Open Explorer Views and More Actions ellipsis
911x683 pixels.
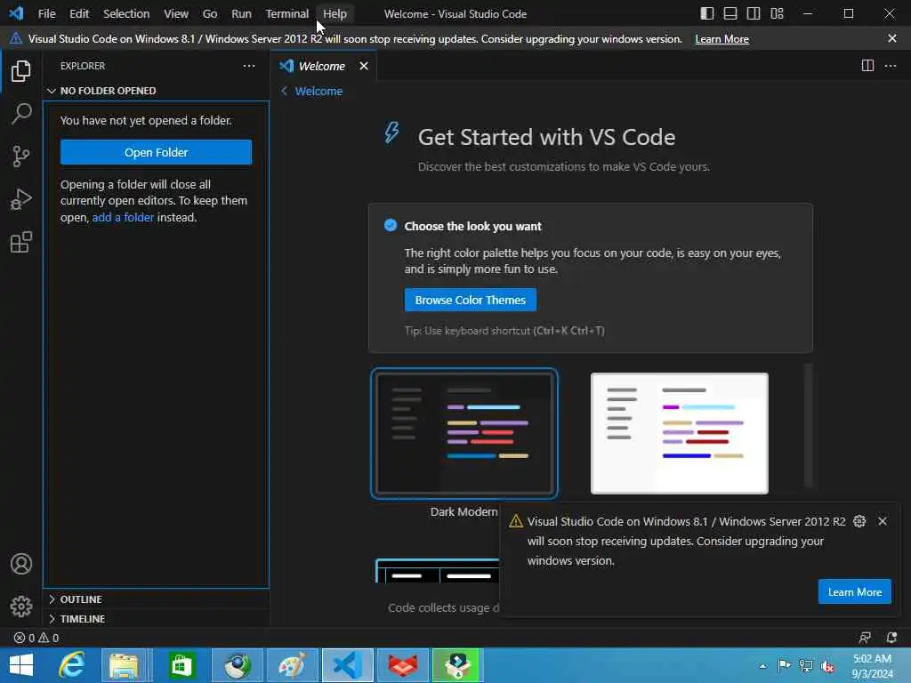[249, 66]
